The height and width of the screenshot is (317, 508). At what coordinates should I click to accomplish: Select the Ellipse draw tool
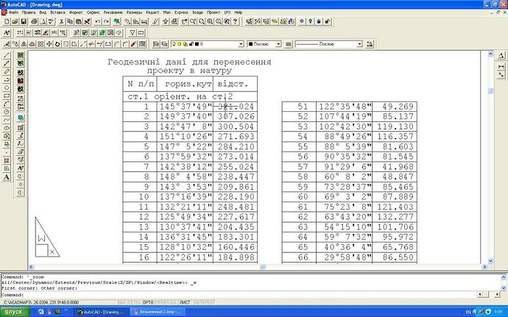7,128
